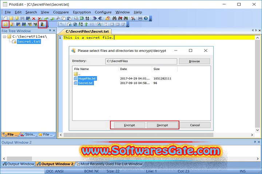Collapse the C:\SecretFiles\ tree node

pyautogui.click(x=4, y=37)
